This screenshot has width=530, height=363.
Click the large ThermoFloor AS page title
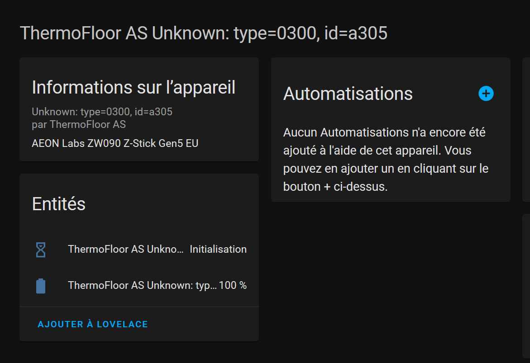(x=204, y=33)
